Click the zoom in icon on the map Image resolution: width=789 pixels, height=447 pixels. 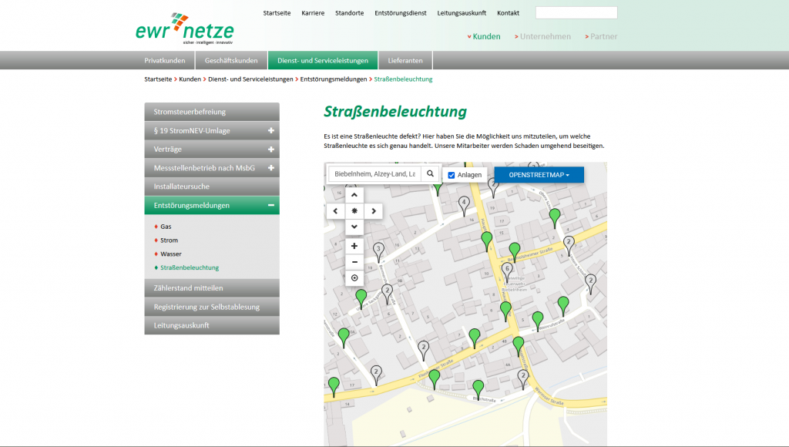pos(353,245)
